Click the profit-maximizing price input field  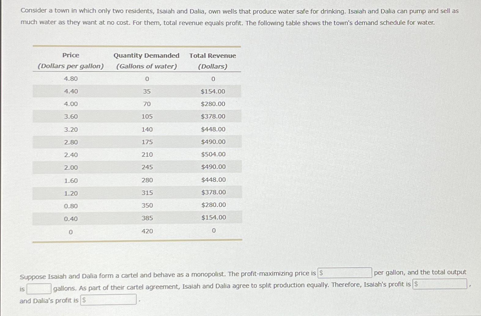(345, 273)
